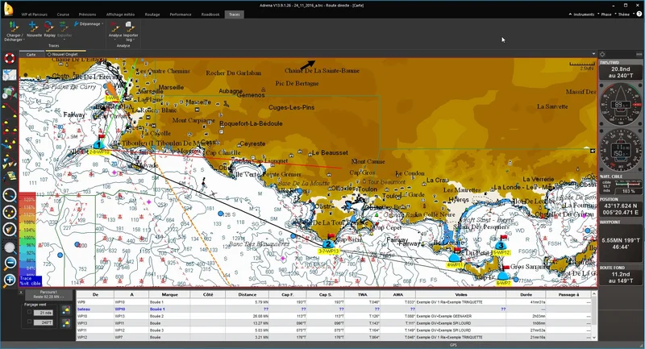645x349 pixels.
Task: Toggle the checkbox beside the 240°T field
Action: 30,322
